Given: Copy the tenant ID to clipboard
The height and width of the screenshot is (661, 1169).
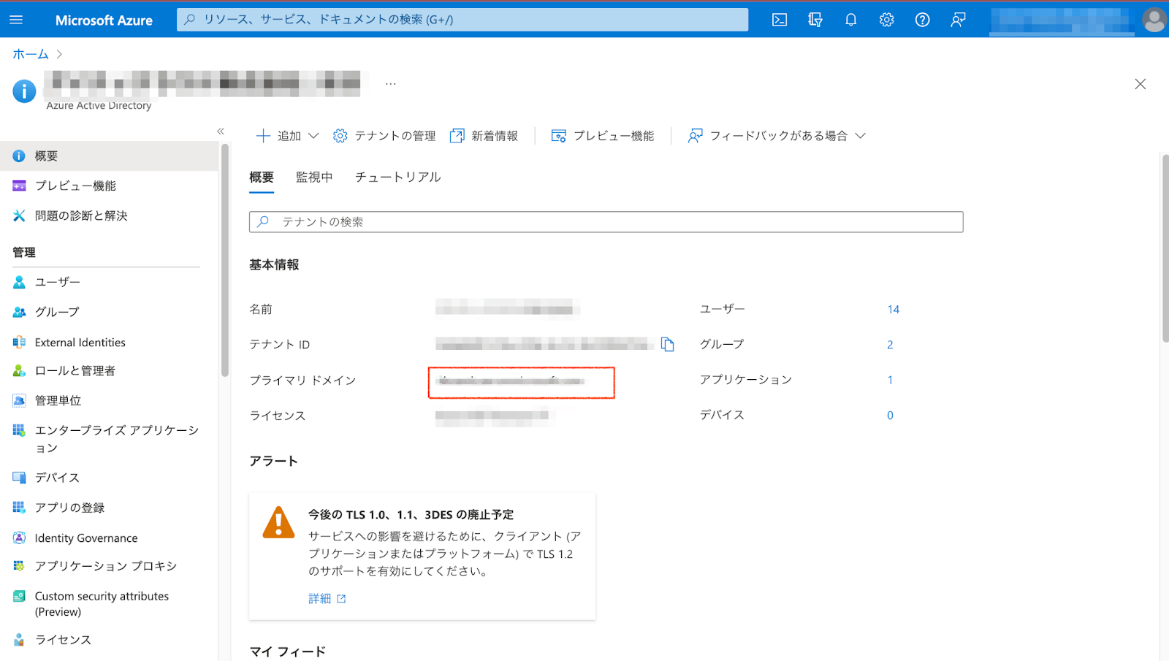Looking at the screenshot, I should 667,344.
